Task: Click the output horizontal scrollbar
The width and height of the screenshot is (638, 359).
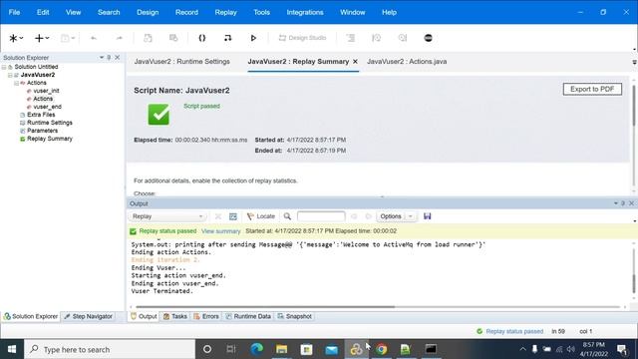Action: click(x=265, y=307)
